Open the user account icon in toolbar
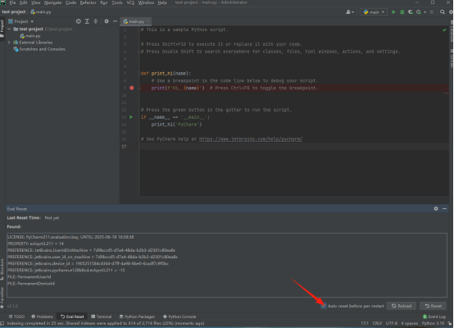Image resolution: width=454 pixels, height=328 pixels. click(350, 12)
